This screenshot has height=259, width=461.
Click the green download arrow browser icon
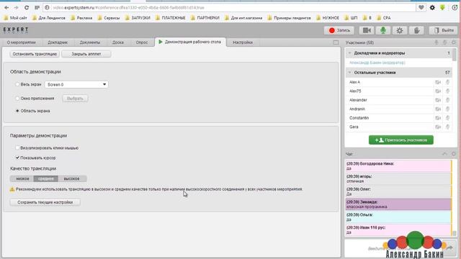[442, 8]
